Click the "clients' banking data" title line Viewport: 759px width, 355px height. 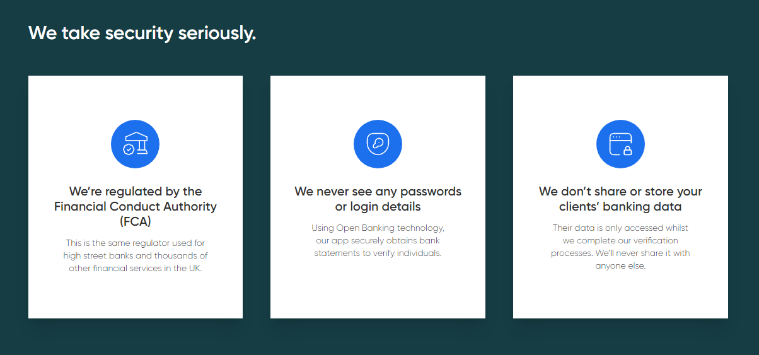620,206
